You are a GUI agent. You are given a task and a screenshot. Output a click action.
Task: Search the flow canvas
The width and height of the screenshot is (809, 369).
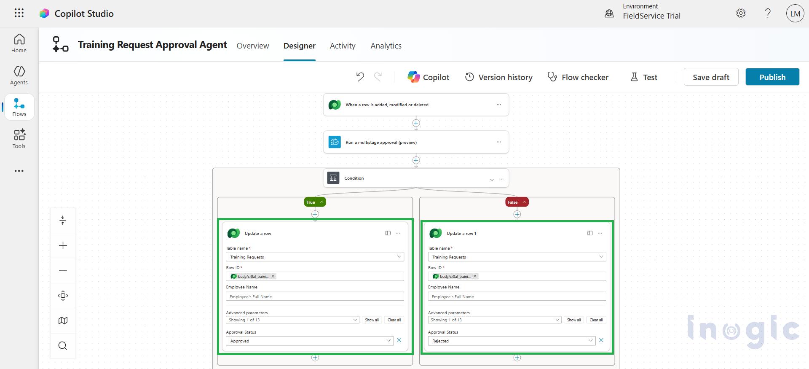(63, 346)
